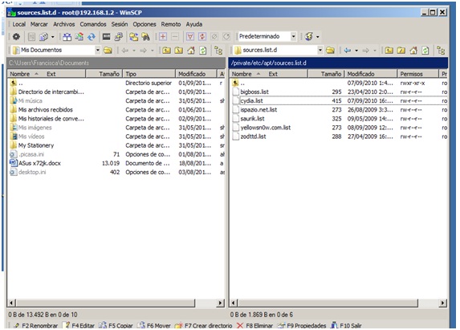Sort remote panel by Tamaño column
The width and height of the screenshot is (460, 330).
coord(326,74)
